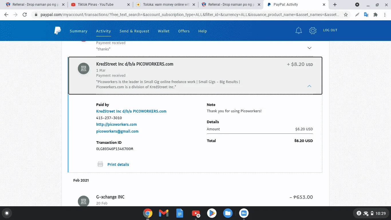
Task: Open the notification count badge in tray
Action: [359, 213]
